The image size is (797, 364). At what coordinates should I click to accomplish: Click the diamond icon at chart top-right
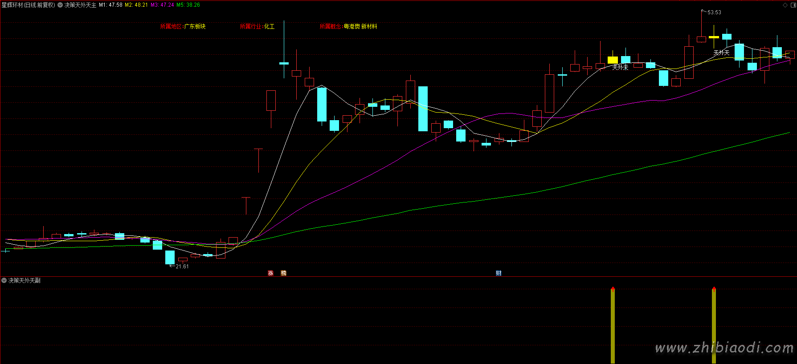click(785, 5)
